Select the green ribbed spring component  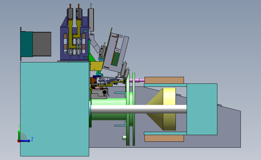[116, 59]
